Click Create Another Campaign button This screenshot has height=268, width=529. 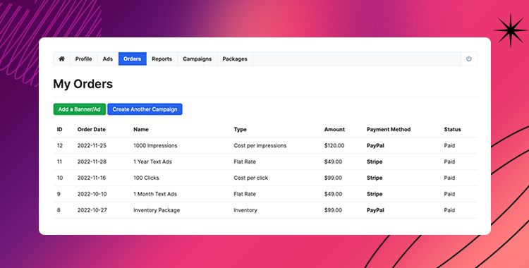point(145,109)
